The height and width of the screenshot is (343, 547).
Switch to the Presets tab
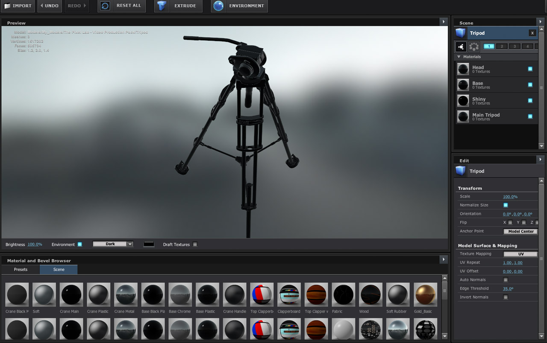(x=21, y=270)
